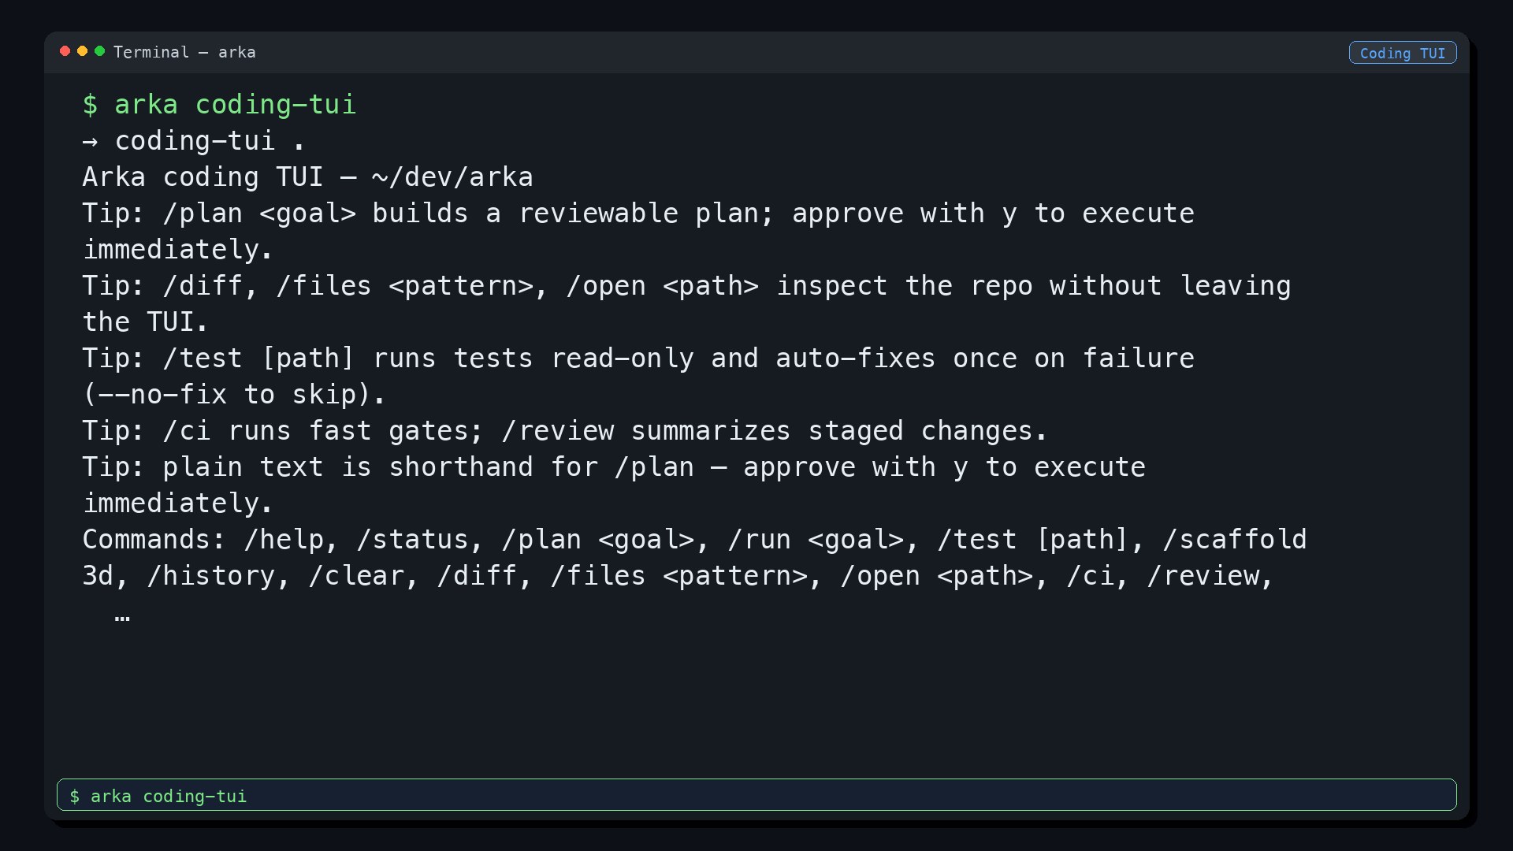This screenshot has height=851, width=1513.
Task: Click the Coding TUI badge
Action: coord(1403,53)
